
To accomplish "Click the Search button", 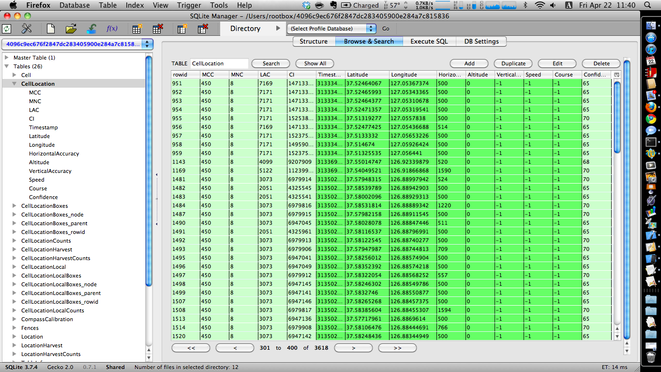I will click(271, 63).
